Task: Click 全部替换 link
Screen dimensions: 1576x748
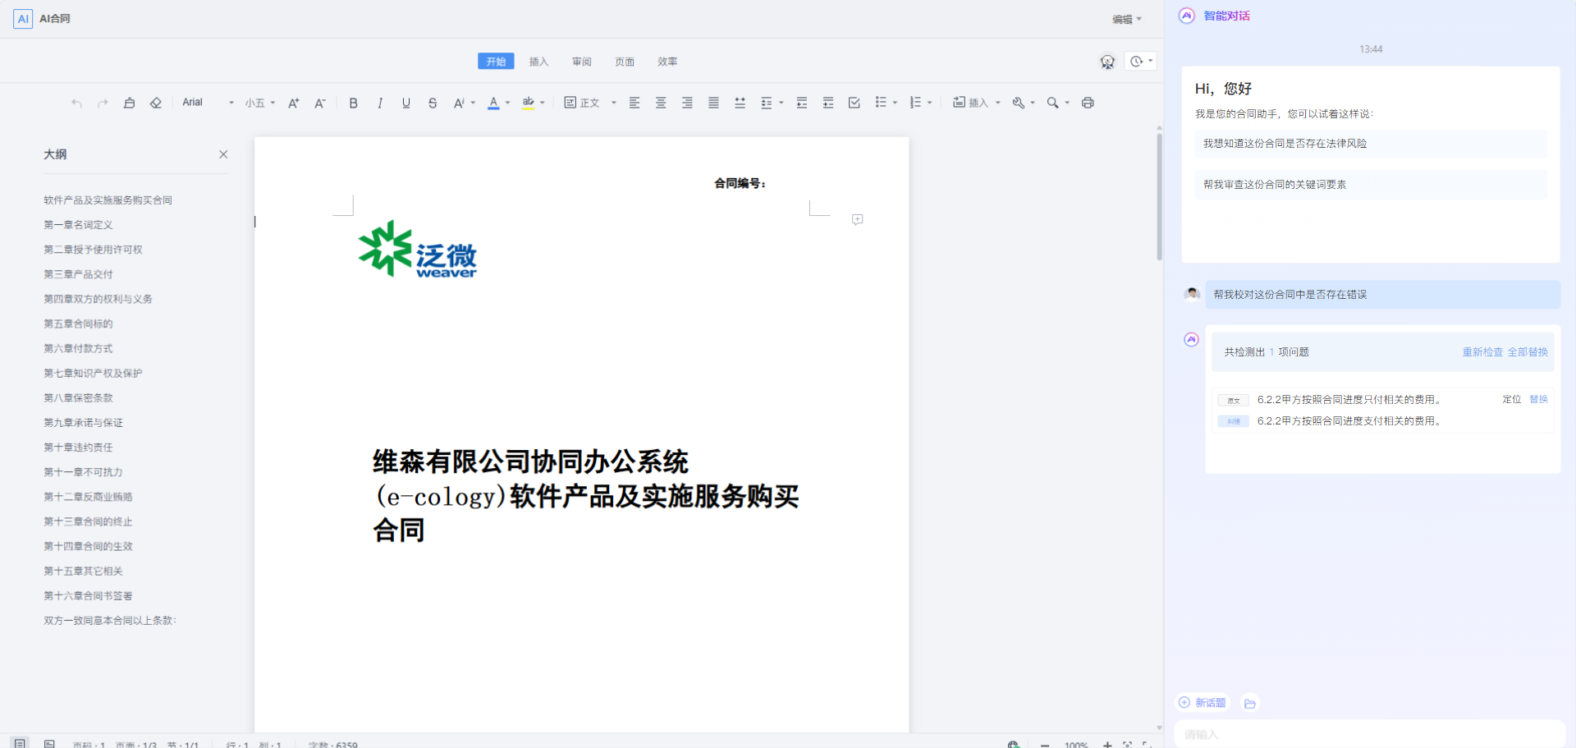Action: (1528, 352)
